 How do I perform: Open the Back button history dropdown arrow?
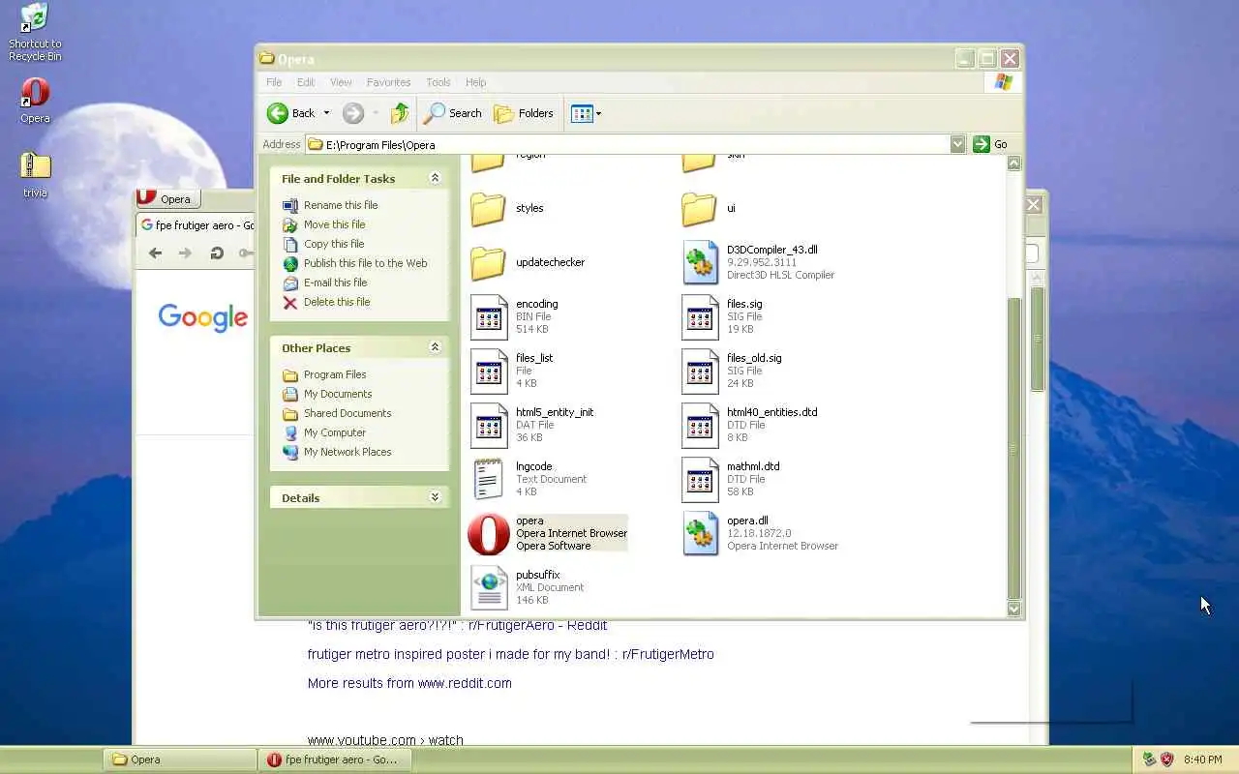tap(326, 113)
